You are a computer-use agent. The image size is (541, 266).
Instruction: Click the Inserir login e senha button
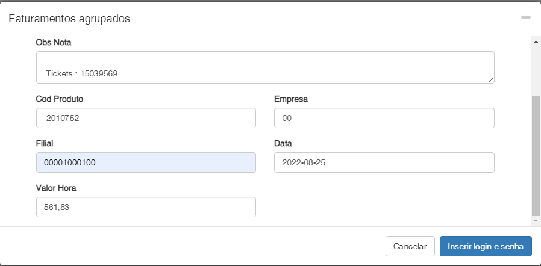(x=486, y=246)
